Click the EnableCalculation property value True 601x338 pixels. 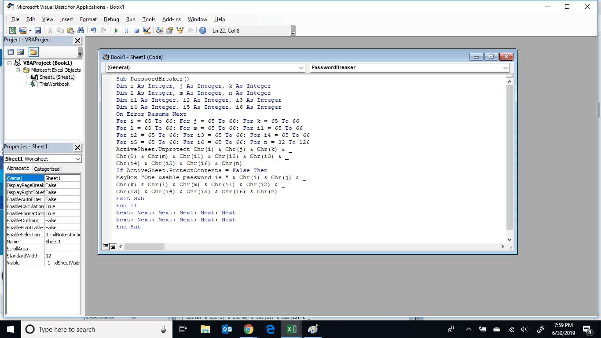tap(62, 206)
